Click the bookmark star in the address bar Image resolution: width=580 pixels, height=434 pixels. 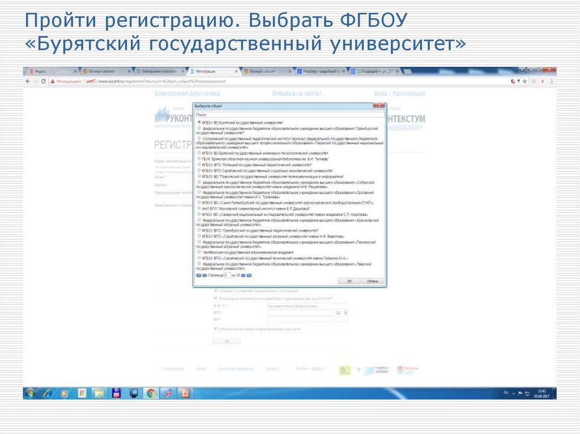pyautogui.click(x=524, y=81)
